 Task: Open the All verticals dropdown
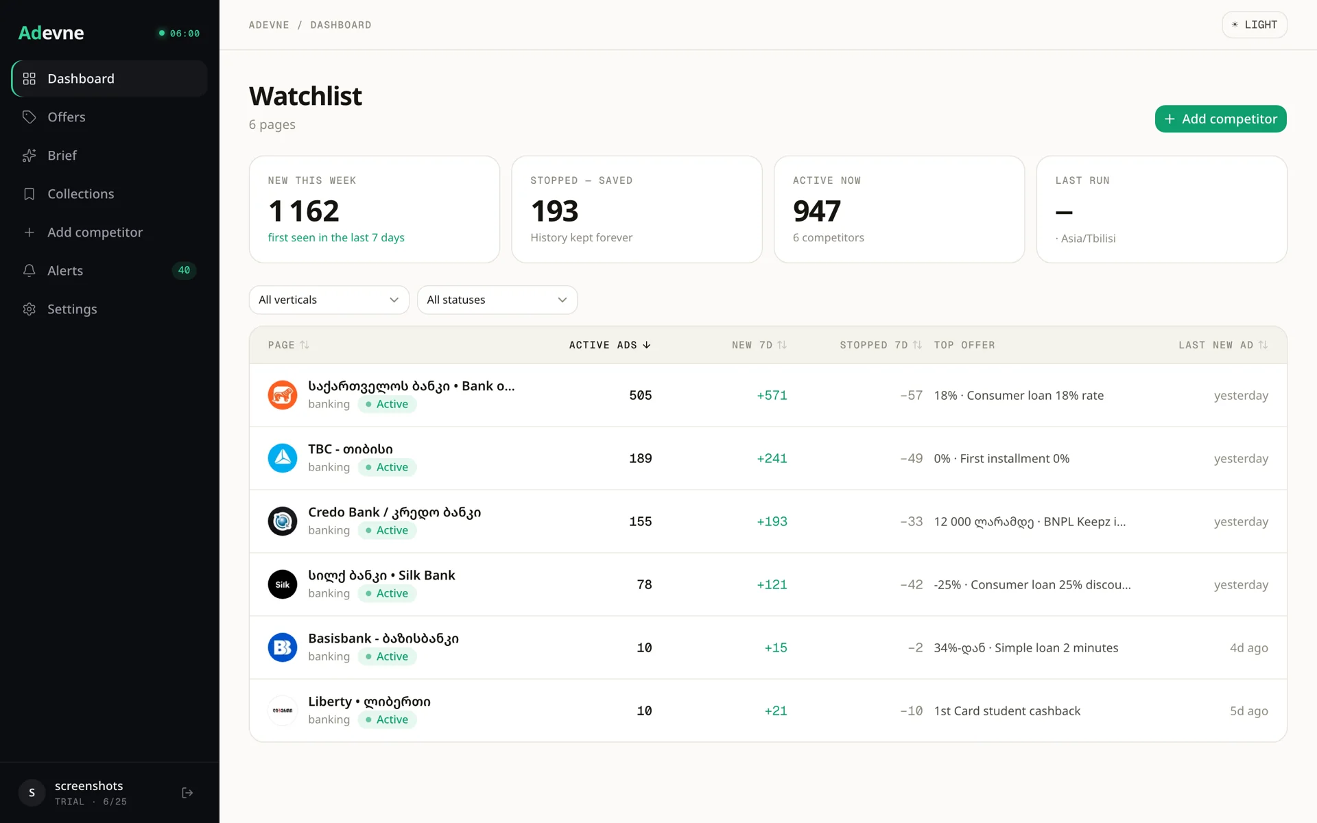[x=329, y=300]
